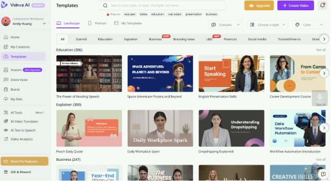The image size is (332, 186).
Task: Switch to the Landscape tab
Action: [x=68, y=23]
